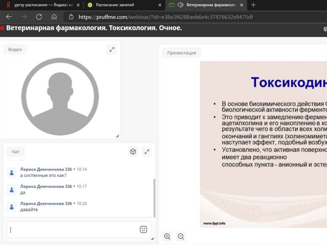The width and height of the screenshot is (327, 245).
Task: Click the chat messages scrollbar
Action: click(155, 198)
